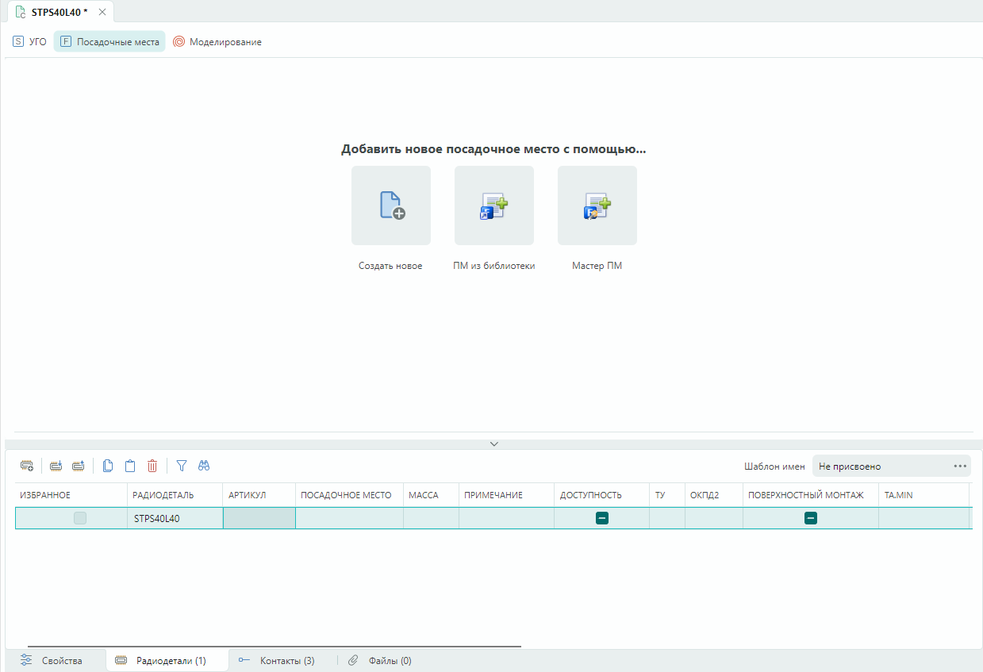This screenshot has width=983, height=672.
Task: Click the binoculars search icon
Action: click(204, 466)
